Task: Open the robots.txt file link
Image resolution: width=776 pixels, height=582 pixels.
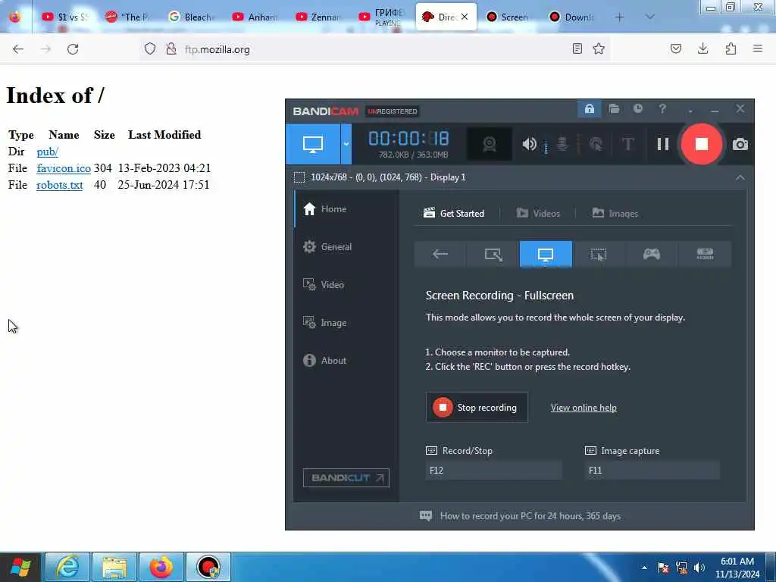Action: tap(59, 185)
